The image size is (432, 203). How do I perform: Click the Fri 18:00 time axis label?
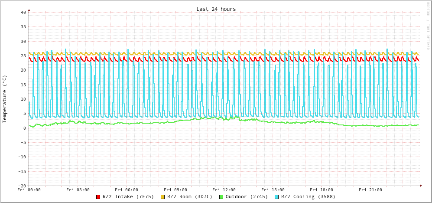click(322, 190)
